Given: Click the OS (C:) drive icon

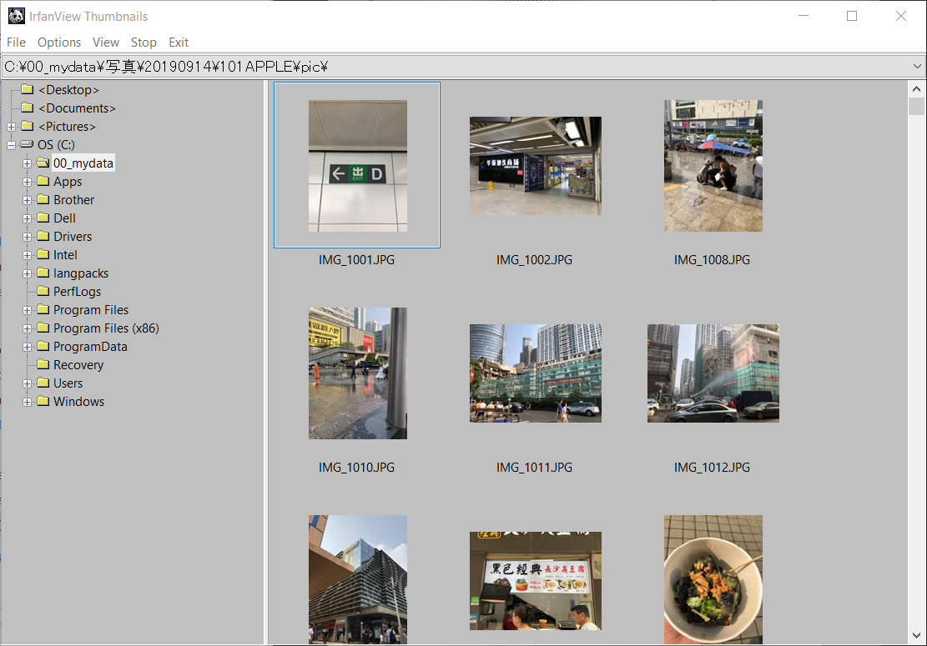Looking at the screenshot, I should [x=27, y=144].
